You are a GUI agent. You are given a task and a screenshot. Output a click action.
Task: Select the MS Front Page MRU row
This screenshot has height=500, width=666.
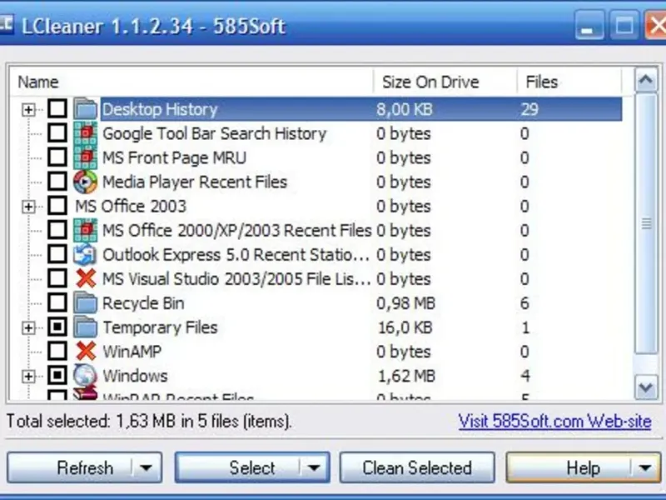pyautogui.click(x=174, y=157)
